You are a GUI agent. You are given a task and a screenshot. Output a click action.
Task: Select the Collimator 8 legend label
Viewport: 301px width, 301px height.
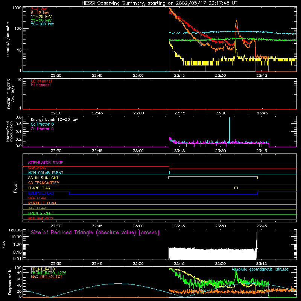tap(42, 124)
